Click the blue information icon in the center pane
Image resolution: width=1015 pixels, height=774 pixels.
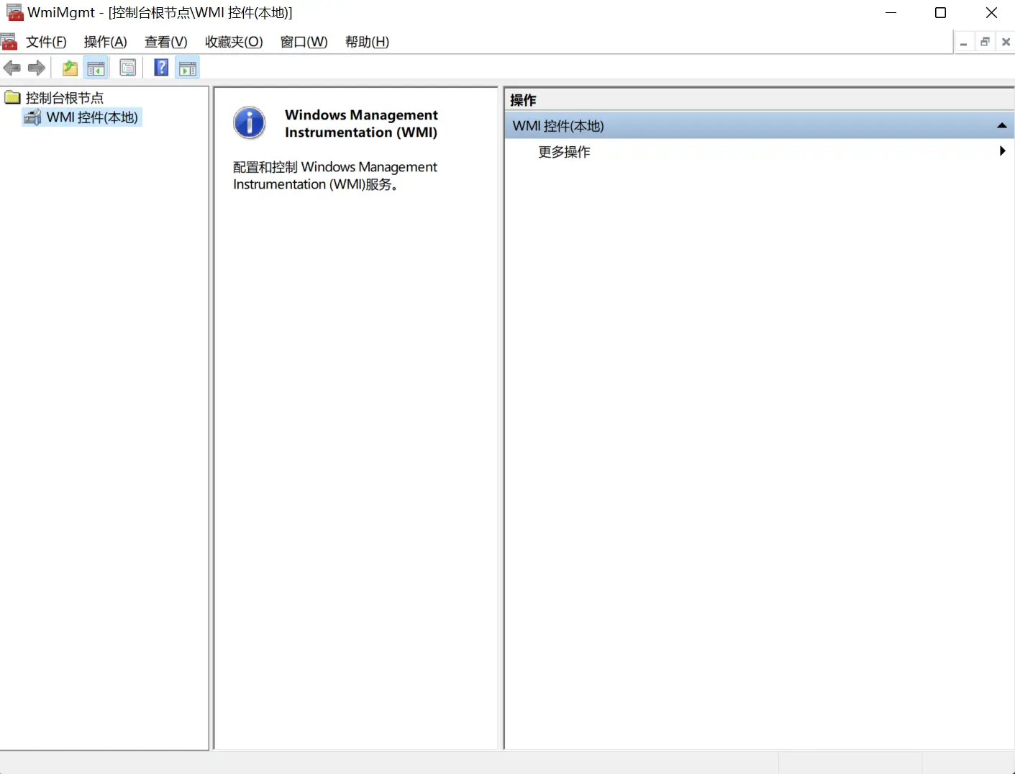pyautogui.click(x=250, y=122)
